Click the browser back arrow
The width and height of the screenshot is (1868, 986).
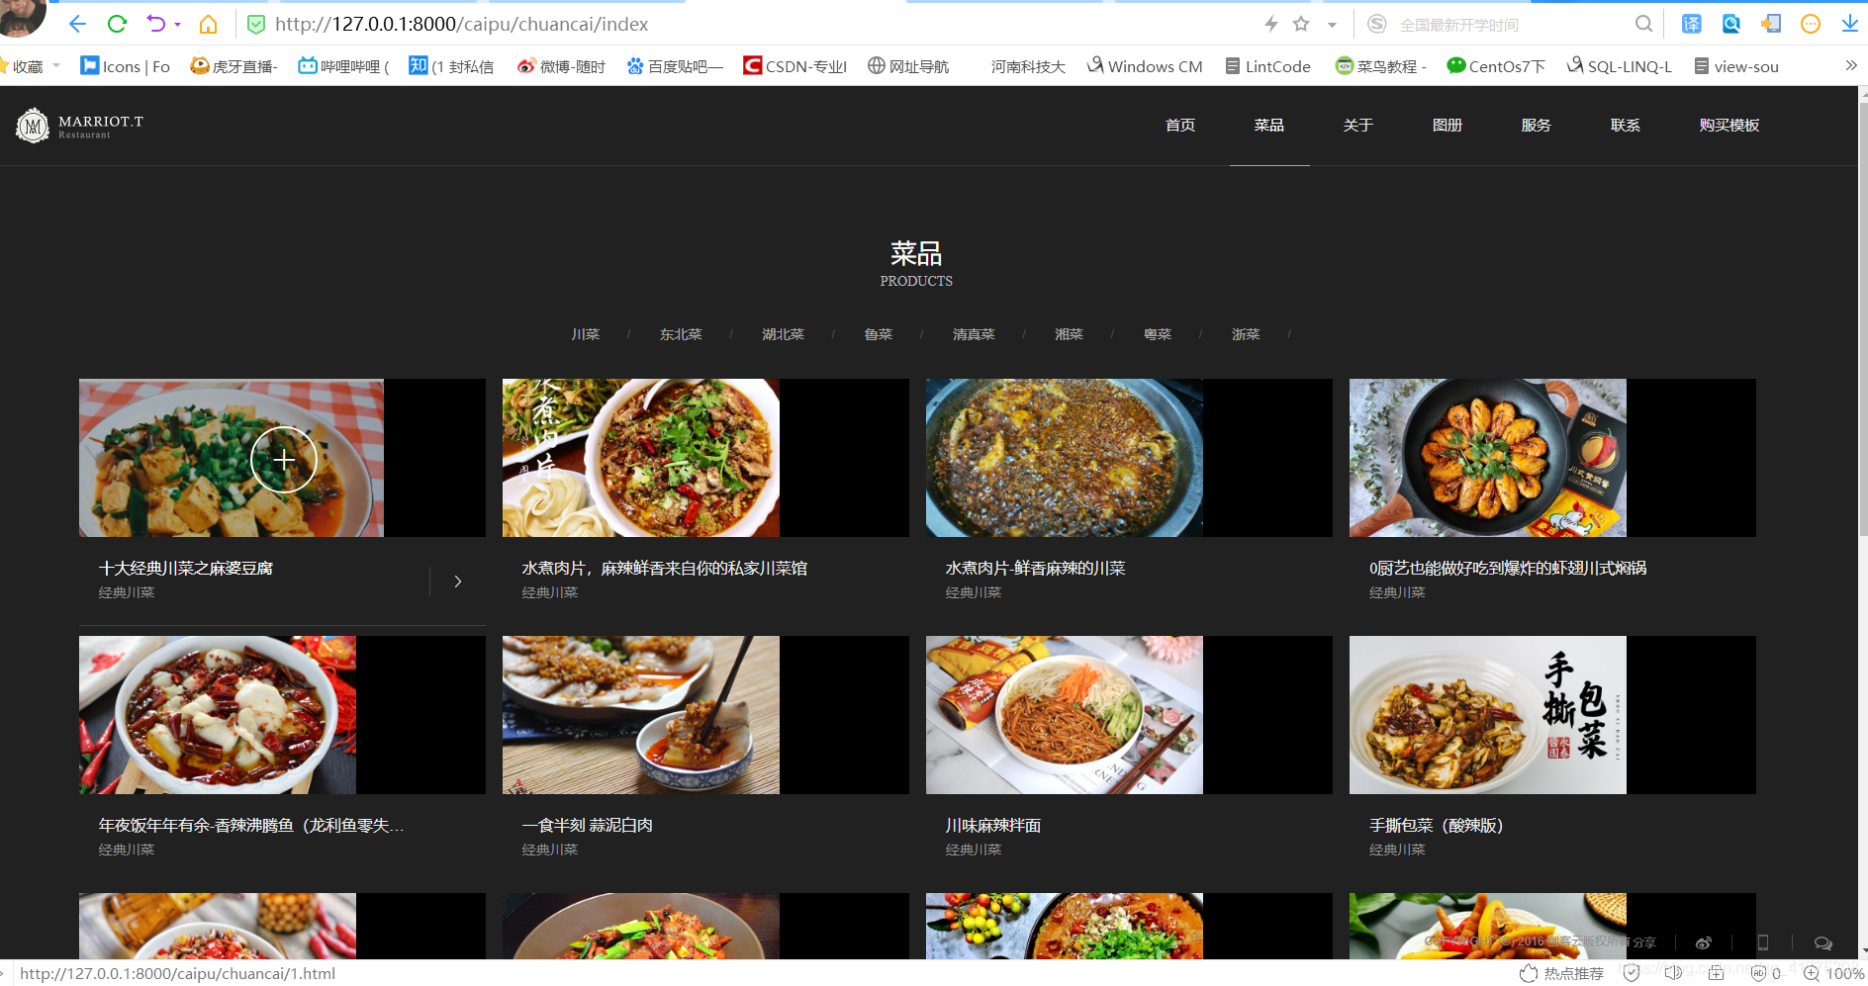[77, 24]
